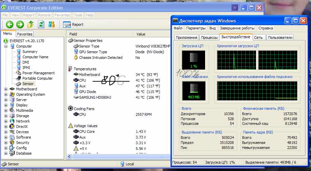
Task: Click the Users toolbar icon
Action: [51, 24]
